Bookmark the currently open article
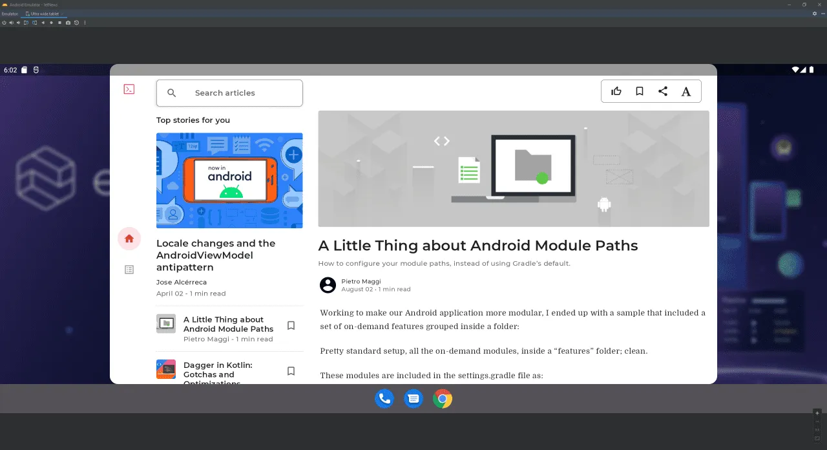This screenshot has width=827, height=450. pos(639,91)
